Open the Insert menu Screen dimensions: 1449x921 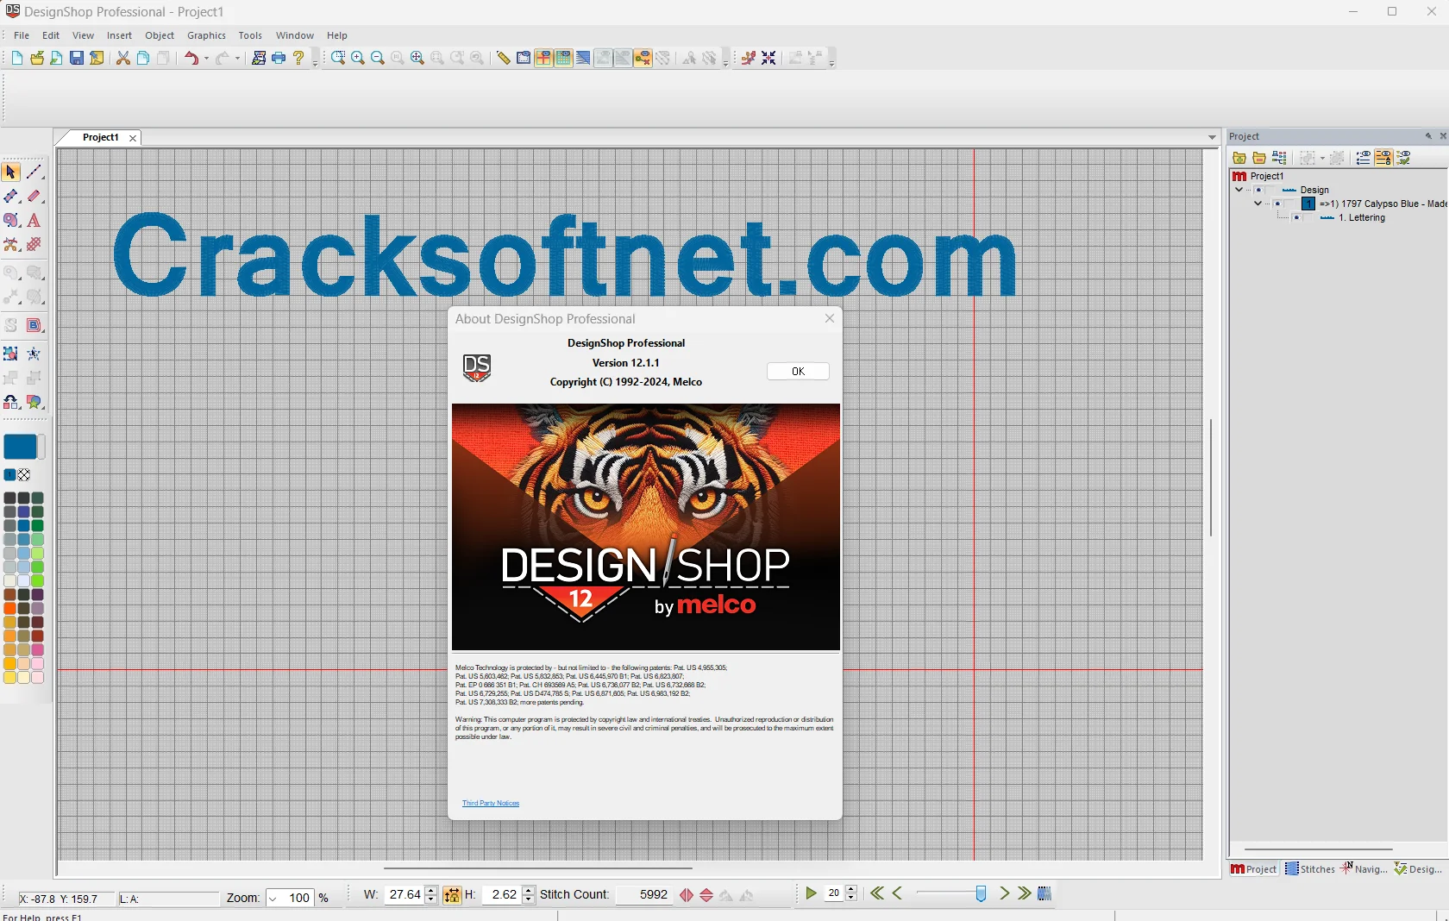119,35
